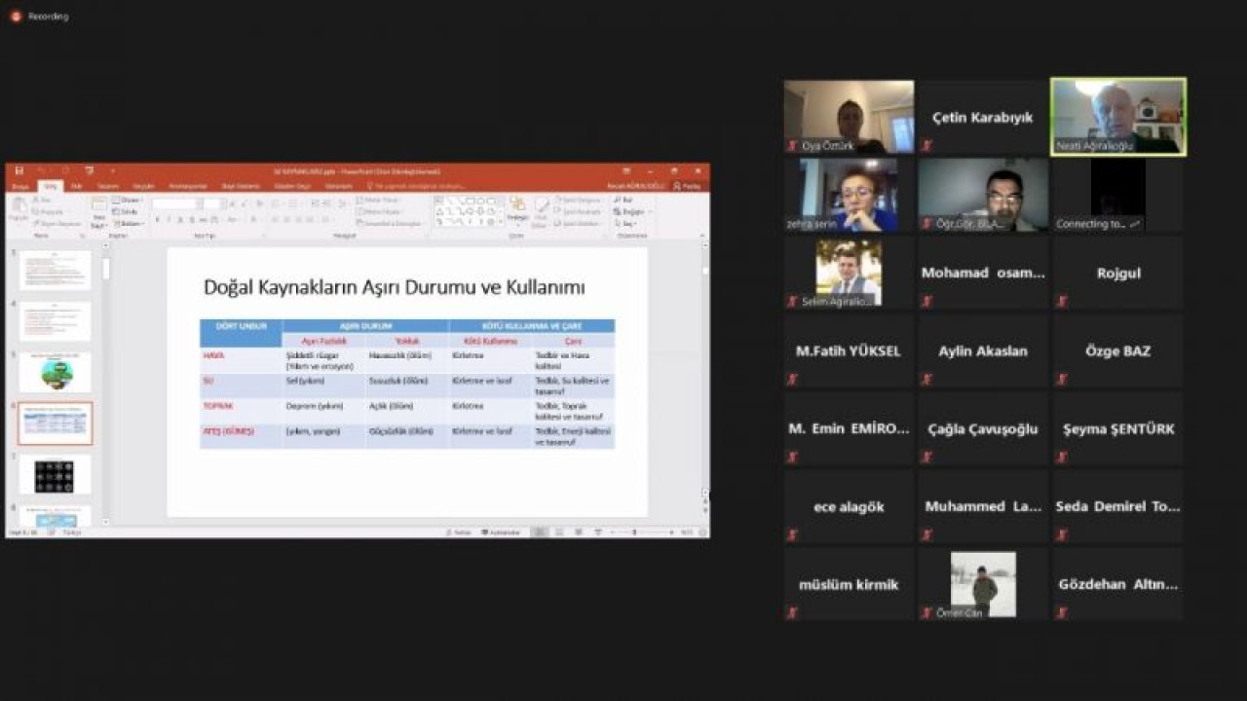Click the Share button in PowerPoint
Image resolution: width=1247 pixels, height=701 pixels.
coord(688,186)
